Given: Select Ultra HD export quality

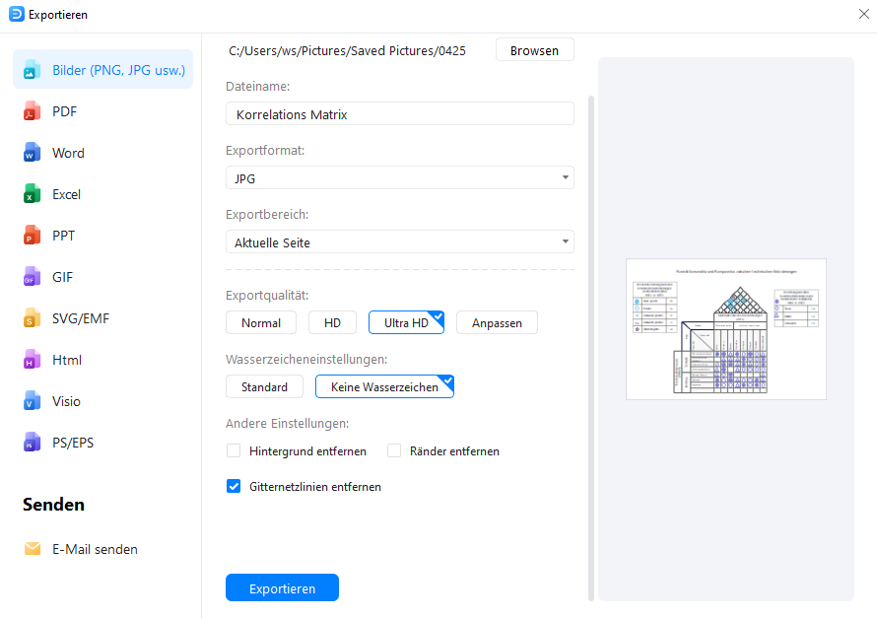Looking at the screenshot, I should (406, 323).
